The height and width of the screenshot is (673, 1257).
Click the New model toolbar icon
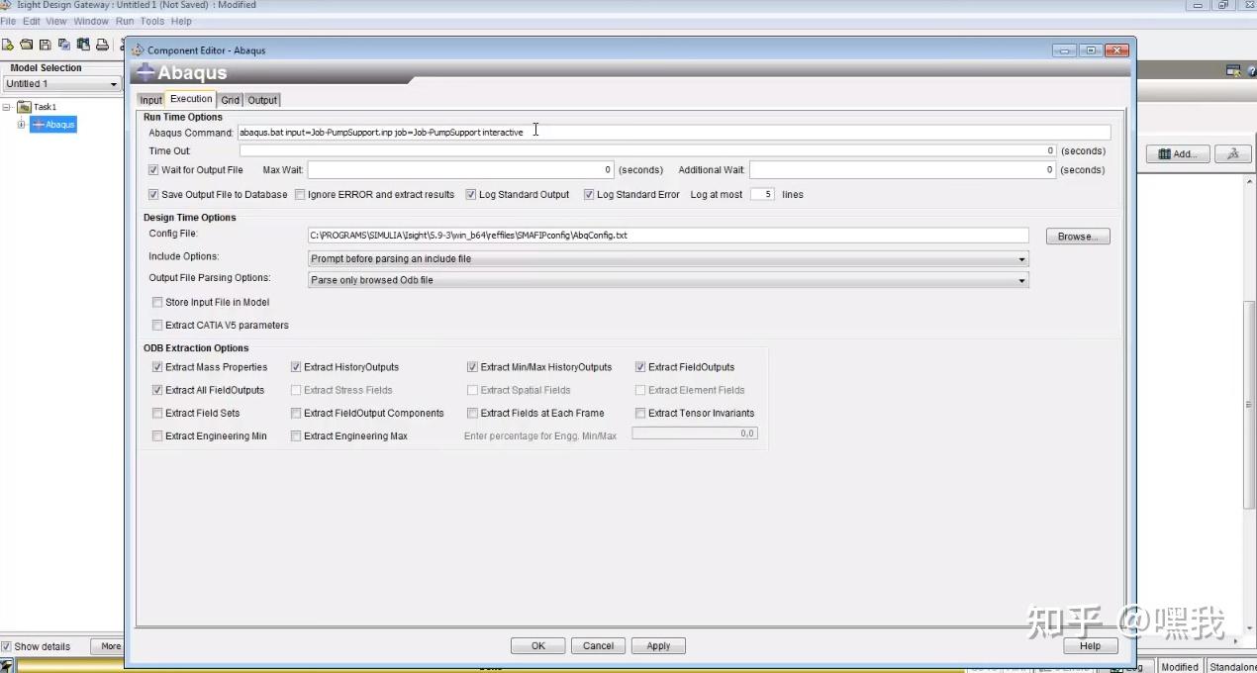tap(7, 45)
